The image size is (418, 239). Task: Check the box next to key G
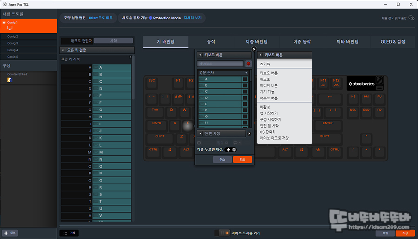[245, 116]
